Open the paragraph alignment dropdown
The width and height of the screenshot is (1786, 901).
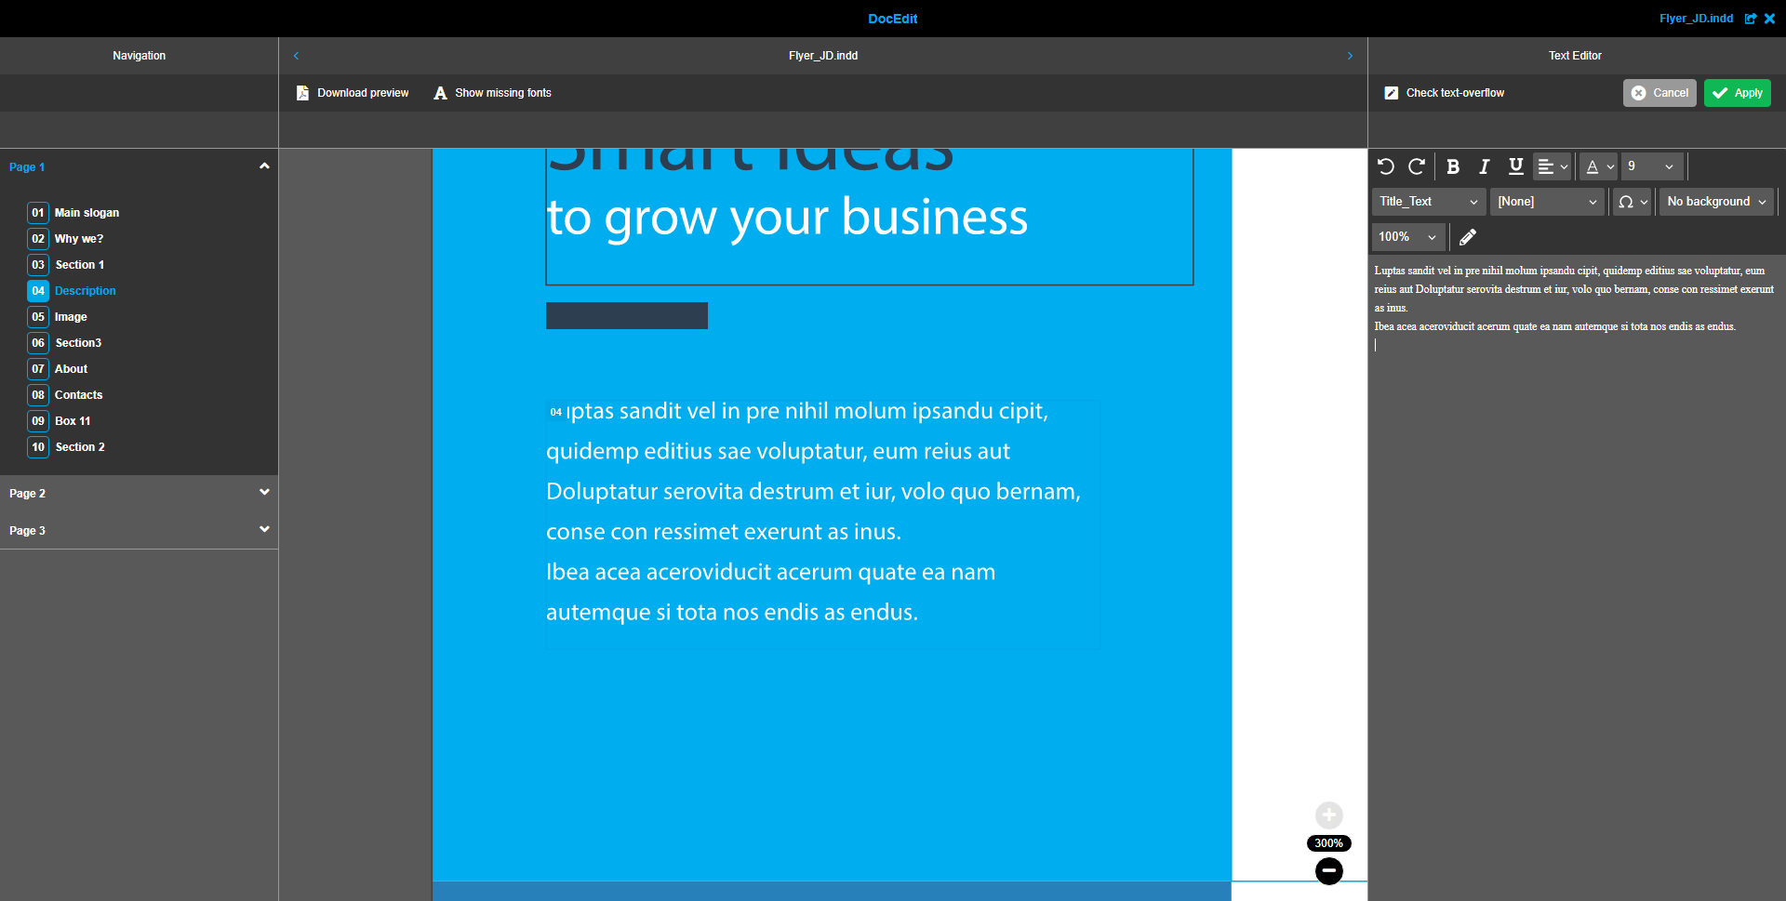(x=1552, y=166)
